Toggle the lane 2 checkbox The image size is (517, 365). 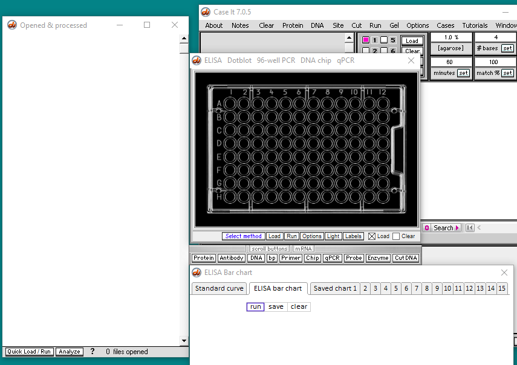pos(366,50)
